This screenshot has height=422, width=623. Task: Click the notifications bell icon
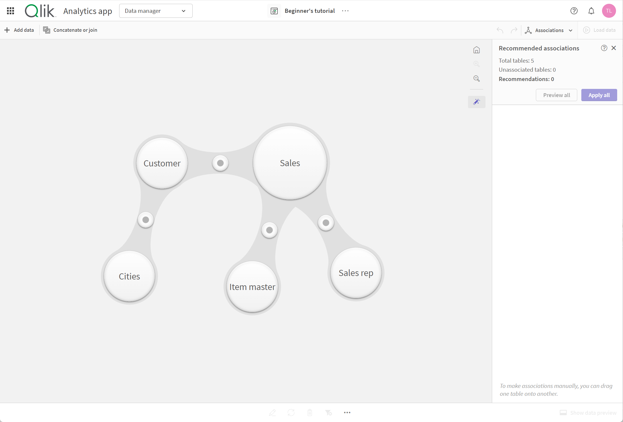(x=592, y=10)
